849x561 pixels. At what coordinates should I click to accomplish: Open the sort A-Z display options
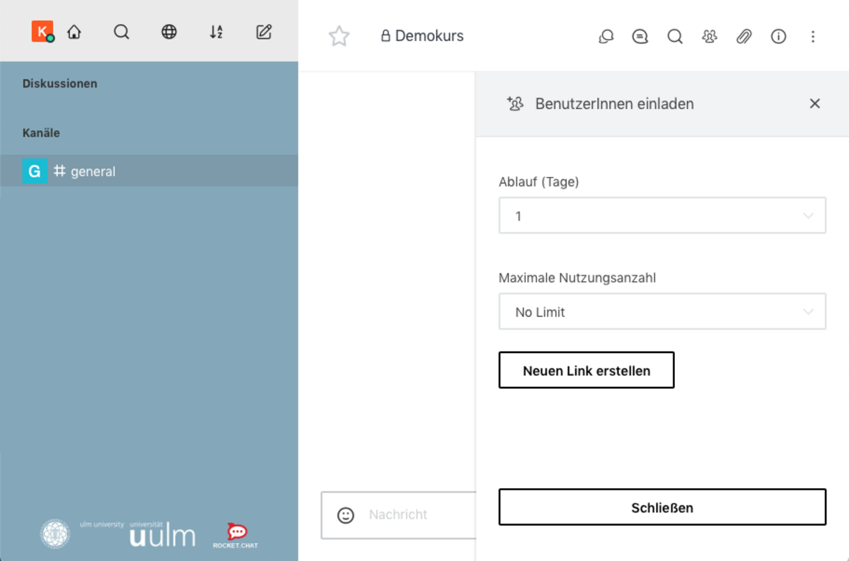(216, 32)
